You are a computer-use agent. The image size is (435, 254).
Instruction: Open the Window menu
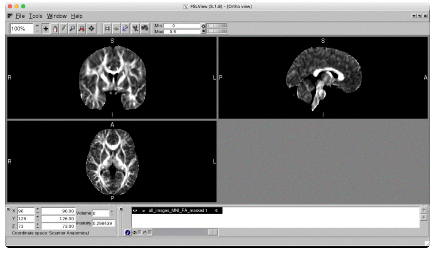(x=57, y=16)
